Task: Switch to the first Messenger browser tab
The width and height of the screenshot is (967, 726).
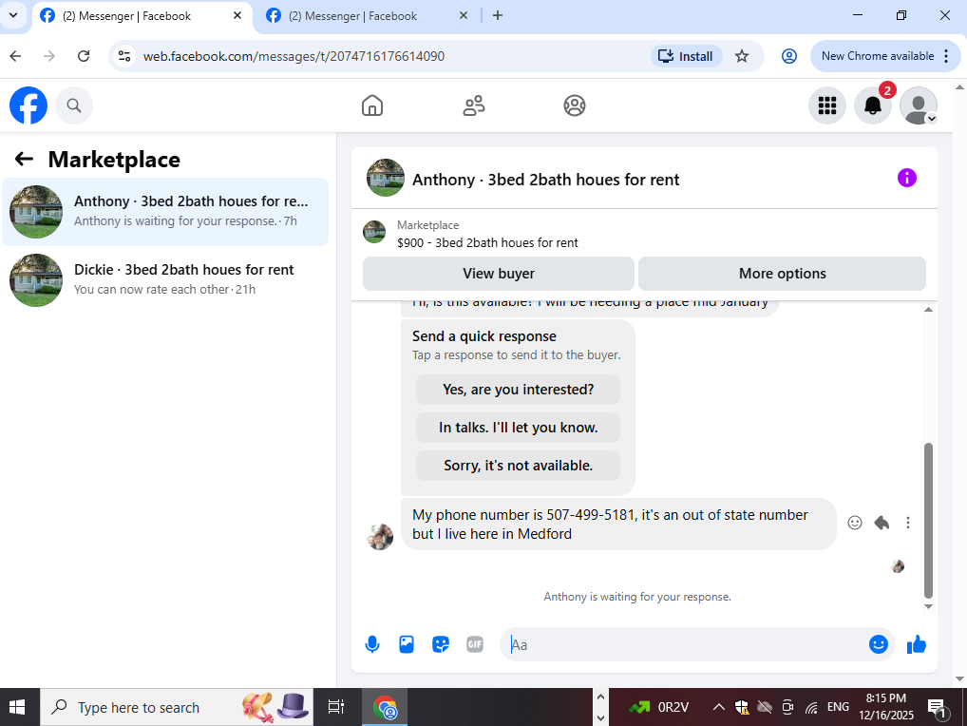Action: click(x=142, y=16)
